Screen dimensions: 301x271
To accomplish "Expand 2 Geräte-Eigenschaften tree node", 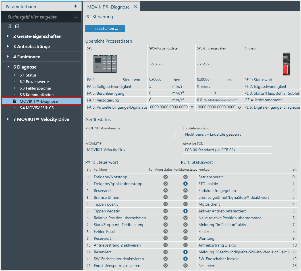I will tap(8, 36).
